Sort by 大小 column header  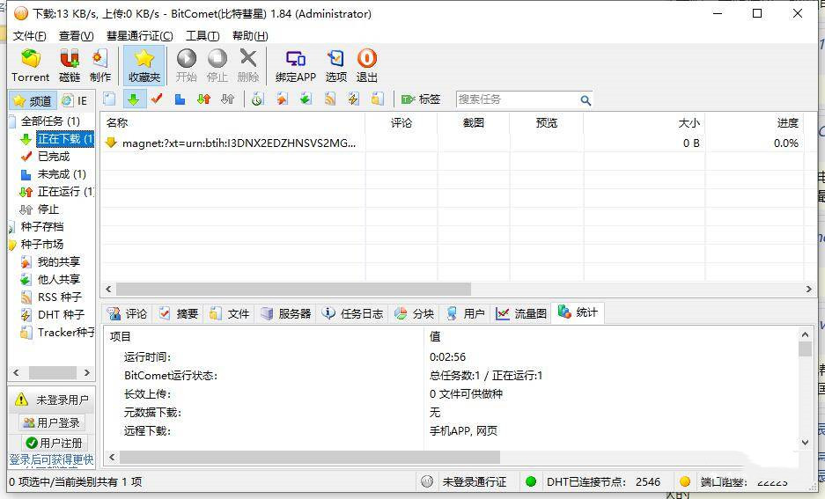tap(644, 122)
